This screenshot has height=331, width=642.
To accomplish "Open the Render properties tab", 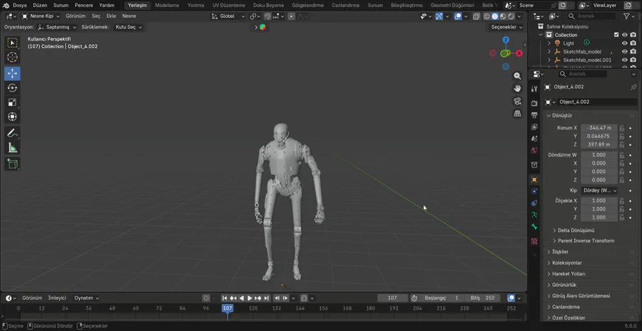I will (x=534, y=103).
